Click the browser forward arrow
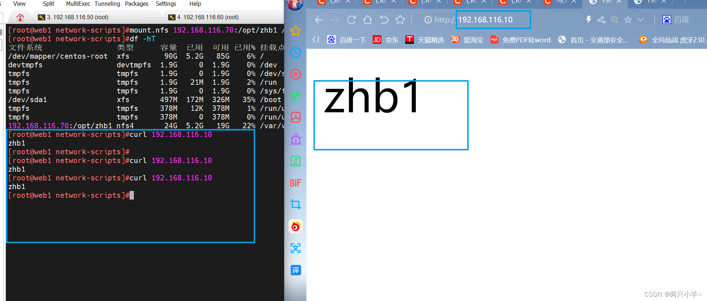 (x=335, y=20)
